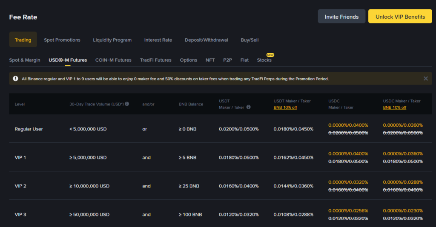Click the Unlock VIP Benefits button
436x227 pixels.
[x=400, y=17]
